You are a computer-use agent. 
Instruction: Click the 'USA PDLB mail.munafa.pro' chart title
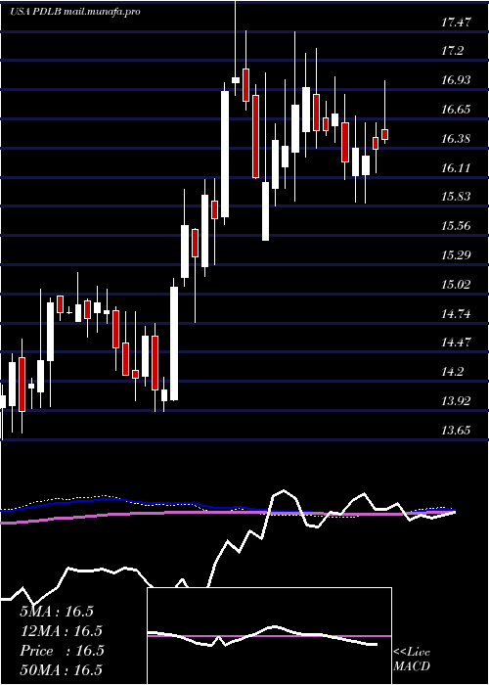(75, 12)
